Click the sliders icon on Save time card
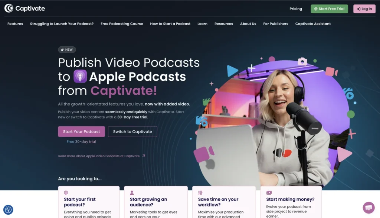Viewport: 380px width, 218px height. click(x=200, y=192)
